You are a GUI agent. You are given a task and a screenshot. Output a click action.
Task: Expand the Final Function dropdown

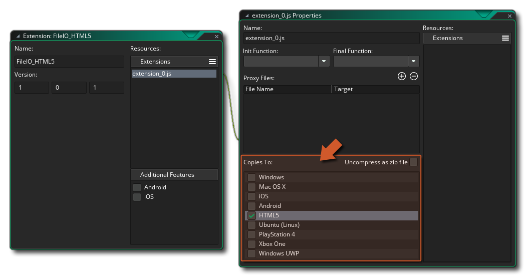tap(413, 61)
